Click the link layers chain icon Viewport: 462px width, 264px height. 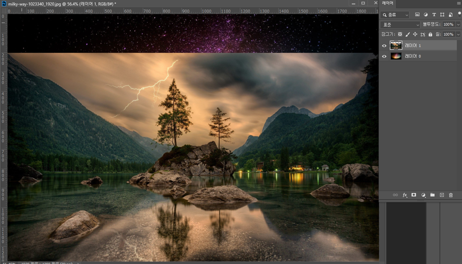coord(395,195)
